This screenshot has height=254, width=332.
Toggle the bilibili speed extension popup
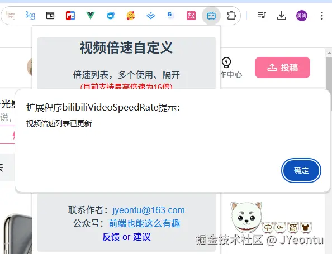[x=211, y=16]
